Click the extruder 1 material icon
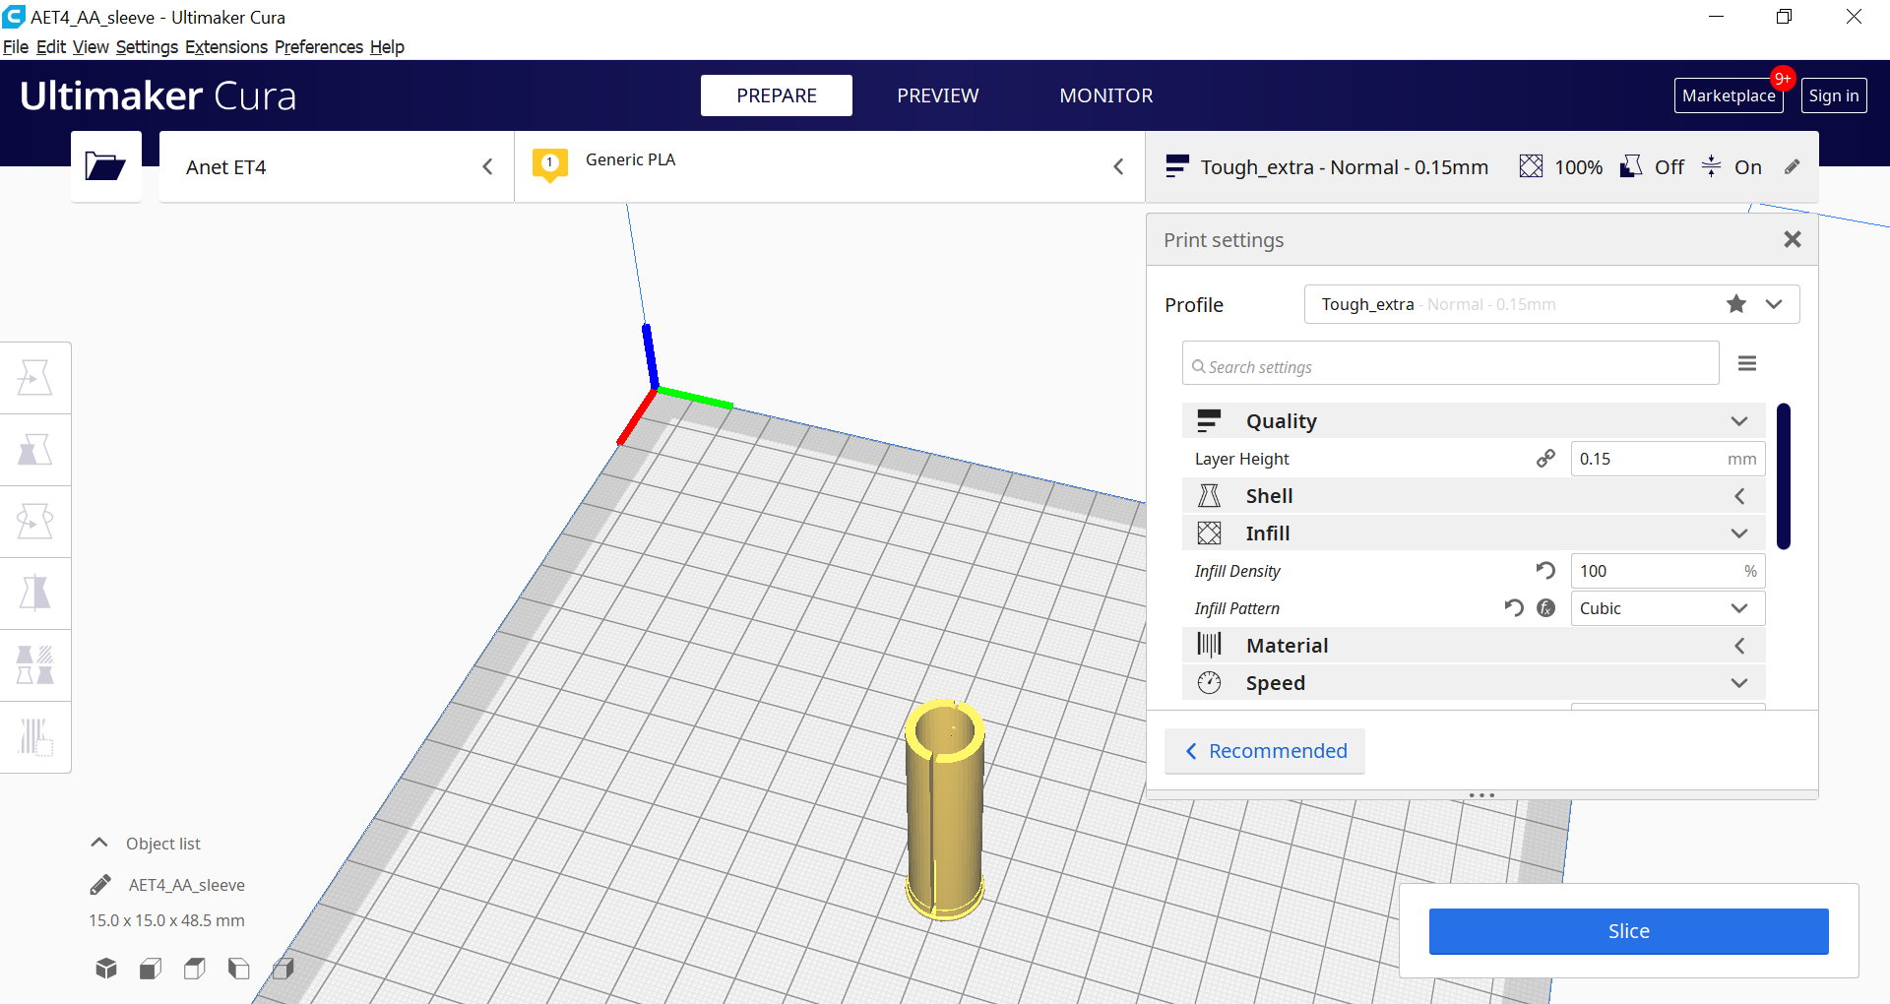 [550, 164]
